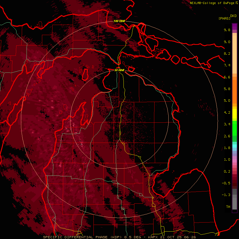
Task: Click the 3.4 legend value
Action: tap(227, 124)
